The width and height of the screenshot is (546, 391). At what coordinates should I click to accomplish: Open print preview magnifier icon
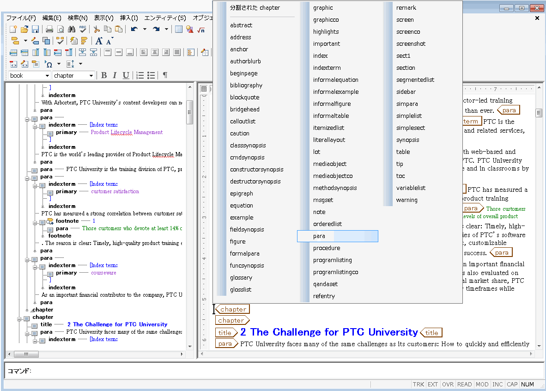pyautogui.click(x=61, y=30)
